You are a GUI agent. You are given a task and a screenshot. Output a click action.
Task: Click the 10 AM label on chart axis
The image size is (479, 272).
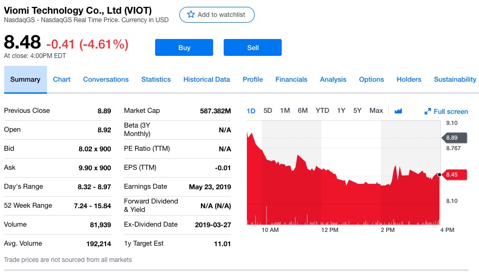pyautogui.click(x=270, y=230)
